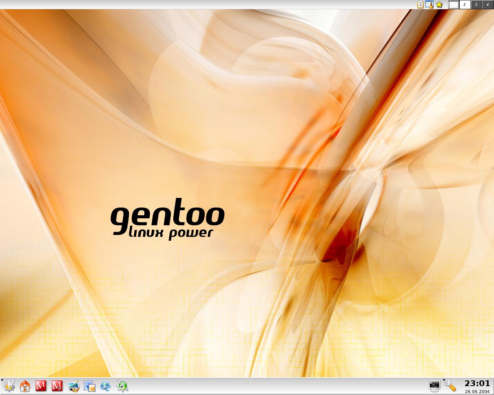Click the date 26.06.2004
The image size is (494, 395).
tap(477, 391)
